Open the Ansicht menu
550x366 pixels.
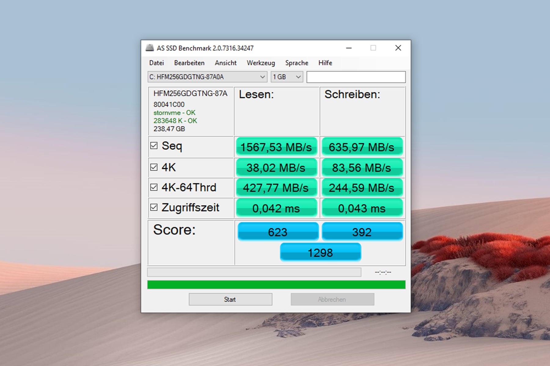[x=226, y=63]
